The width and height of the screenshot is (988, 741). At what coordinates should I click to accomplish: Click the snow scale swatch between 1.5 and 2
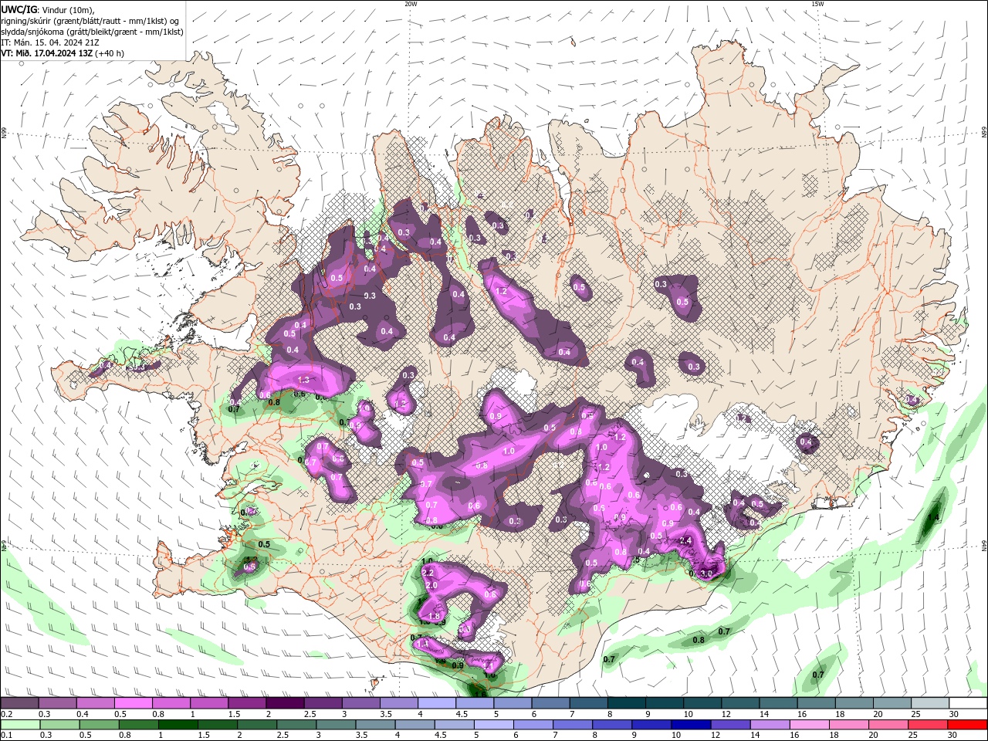(x=247, y=703)
